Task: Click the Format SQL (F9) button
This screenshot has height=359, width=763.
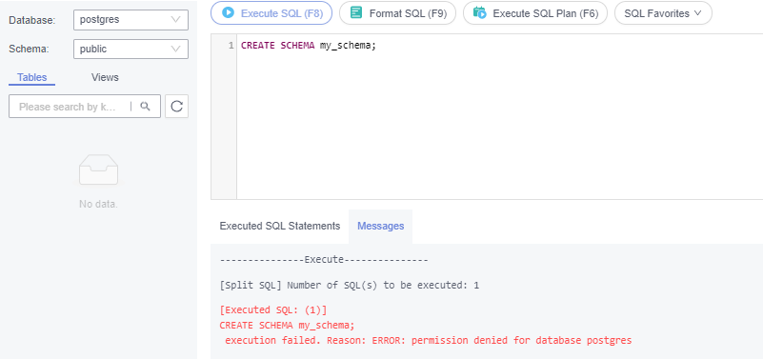Action: [x=397, y=12]
